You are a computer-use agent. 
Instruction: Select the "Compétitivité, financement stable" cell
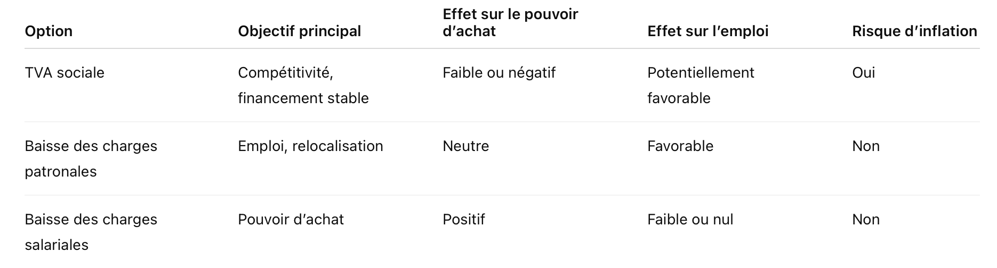303,85
